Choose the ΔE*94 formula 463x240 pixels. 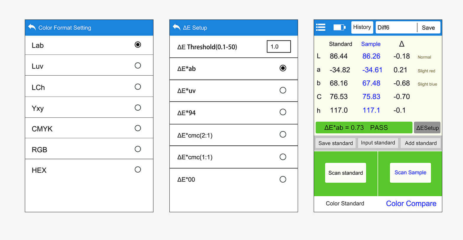tap(234, 113)
